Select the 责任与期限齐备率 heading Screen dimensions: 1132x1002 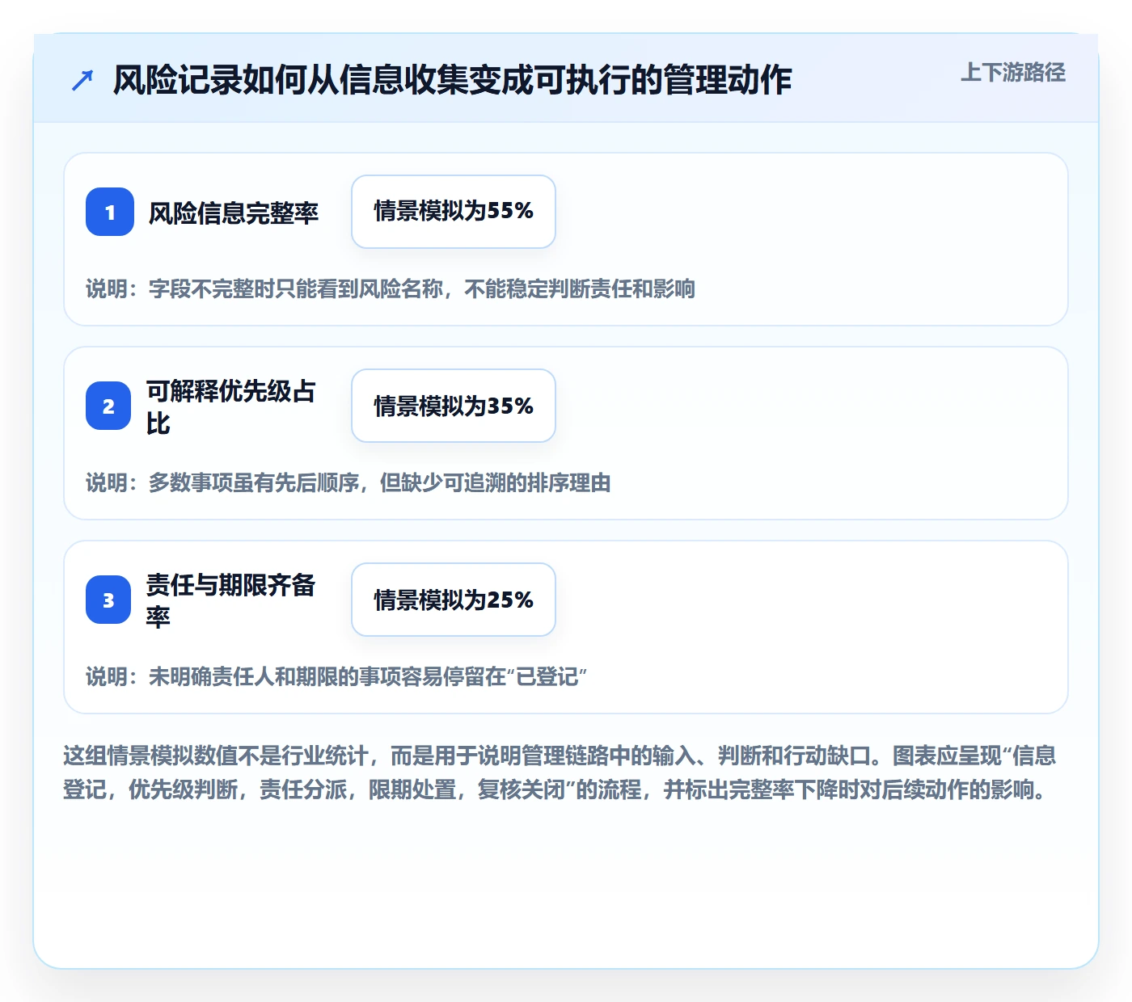(x=231, y=600)
